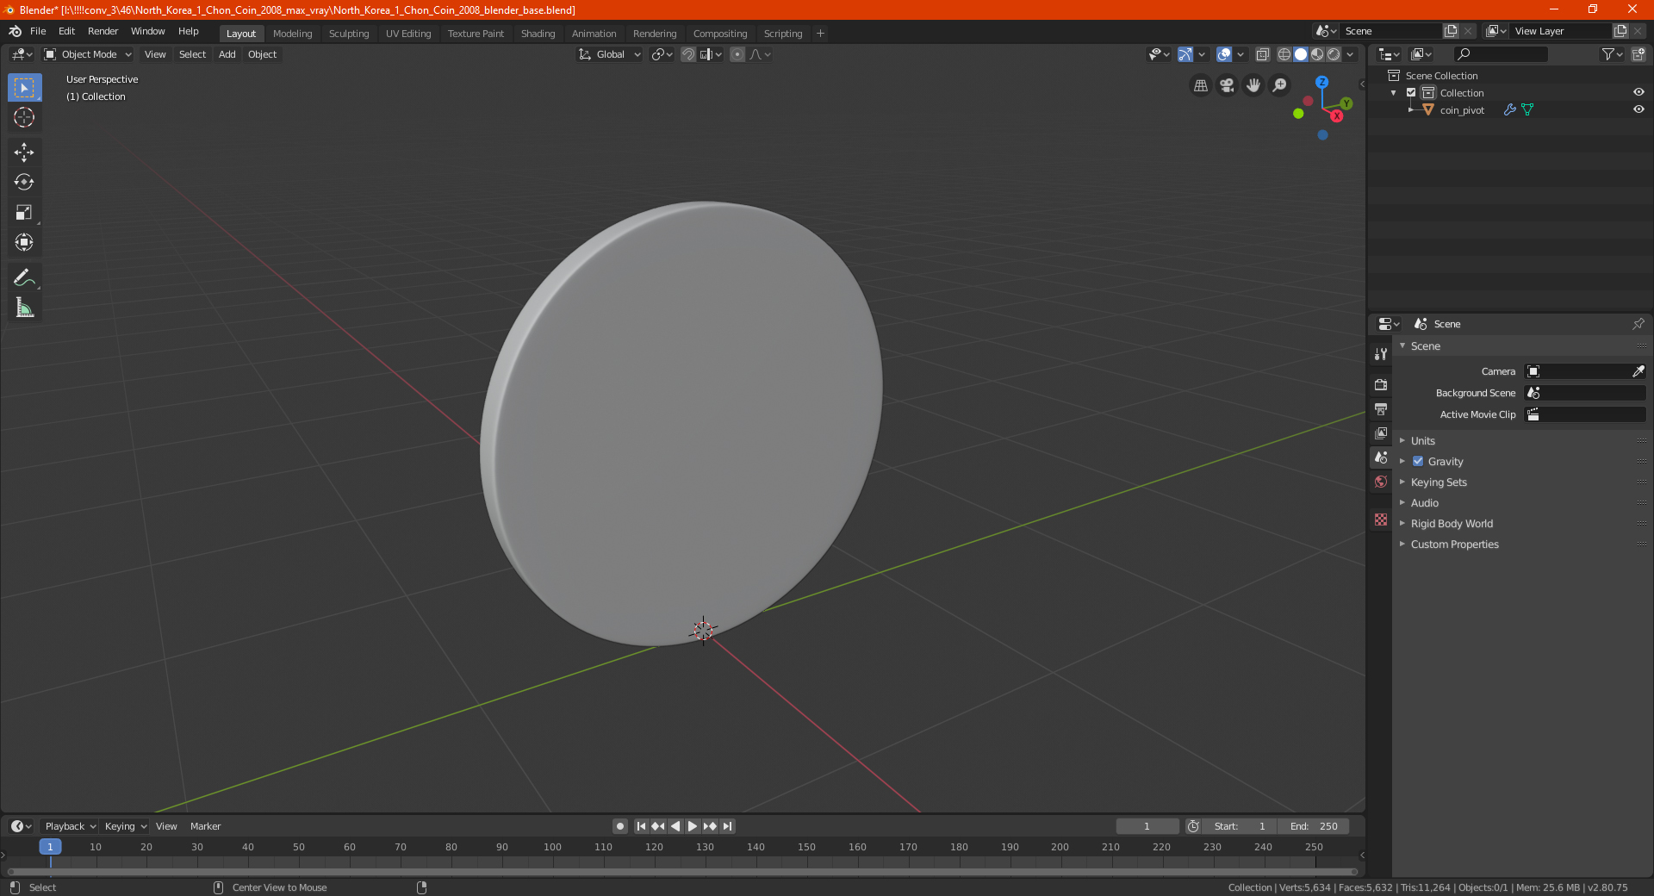Open the View Layer properties tab
This screenshot has width=1654, height=896.
coord(1381,432)
